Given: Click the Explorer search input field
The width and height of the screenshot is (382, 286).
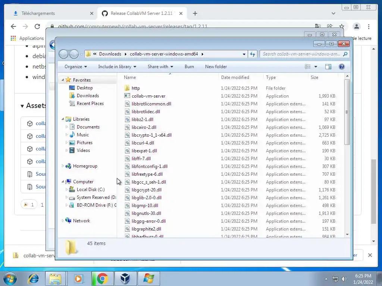Looking at the screenshot, I should pos(301,54).
